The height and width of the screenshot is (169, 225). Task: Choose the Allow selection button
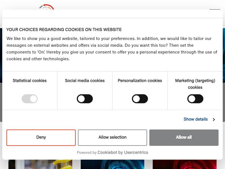click(x=112, y=137)
